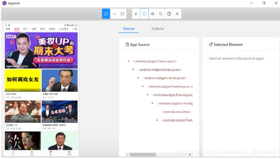
Task: Select the android.widget.LinearLayout tree item
Action: (160, 70)
